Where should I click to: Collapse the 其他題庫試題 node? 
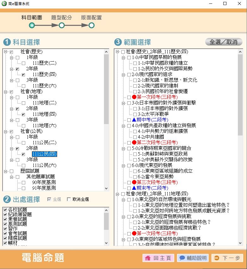pos(11,177)
